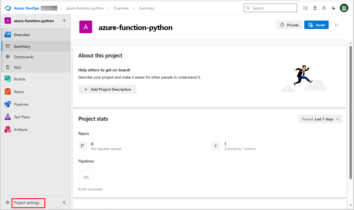Click the Dashboards grid icon

[x=8, y=57]
